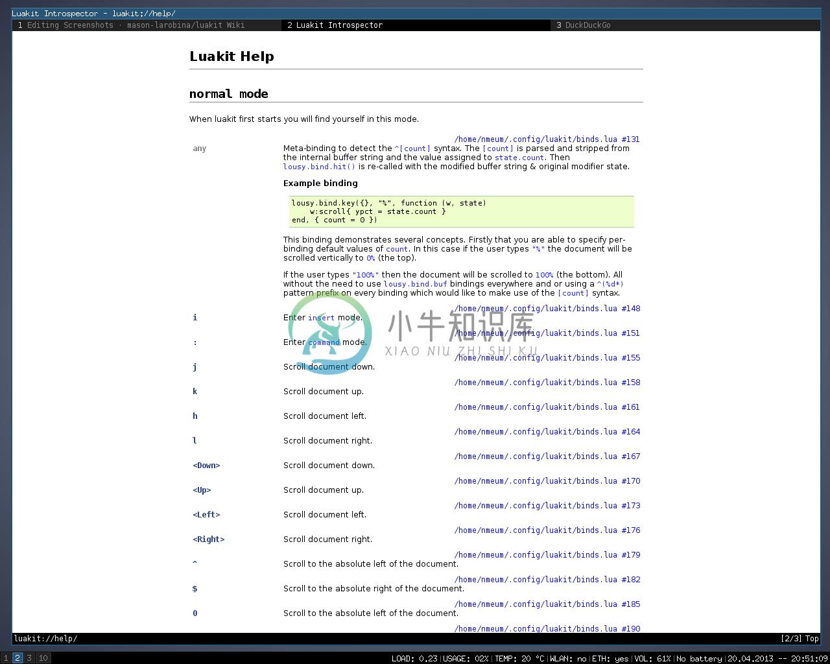Open binds.lua #182 source link
The width and height of the screenshot is (830, 664).
click(547, 580)
